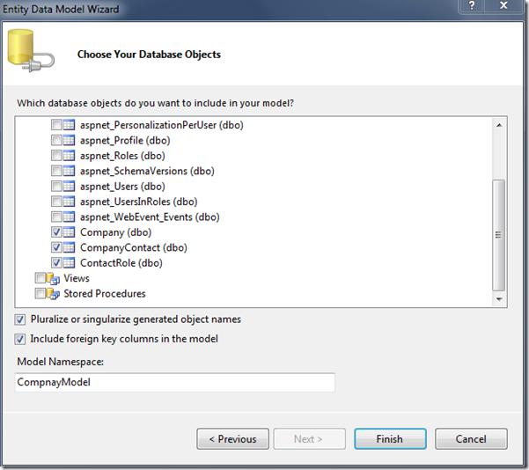Click the database plug wizard icon
The height and width of the screenshot is (470, 529).
tap(31, 51)
